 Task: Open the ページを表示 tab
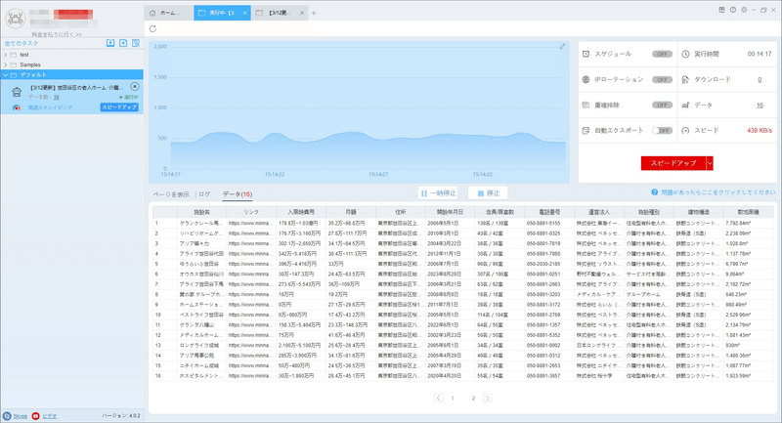[171, 194]
